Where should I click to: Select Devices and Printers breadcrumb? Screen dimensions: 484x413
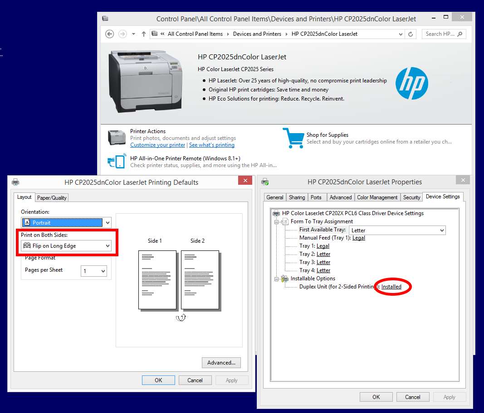[x=257, y=34]
